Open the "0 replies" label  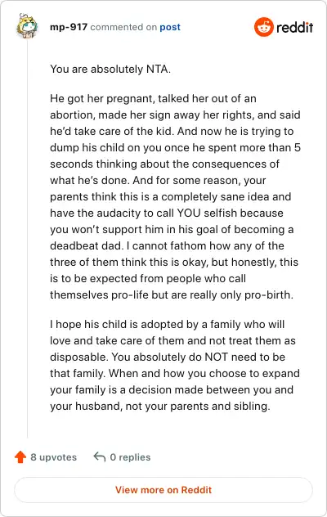[x=130, y=457]
